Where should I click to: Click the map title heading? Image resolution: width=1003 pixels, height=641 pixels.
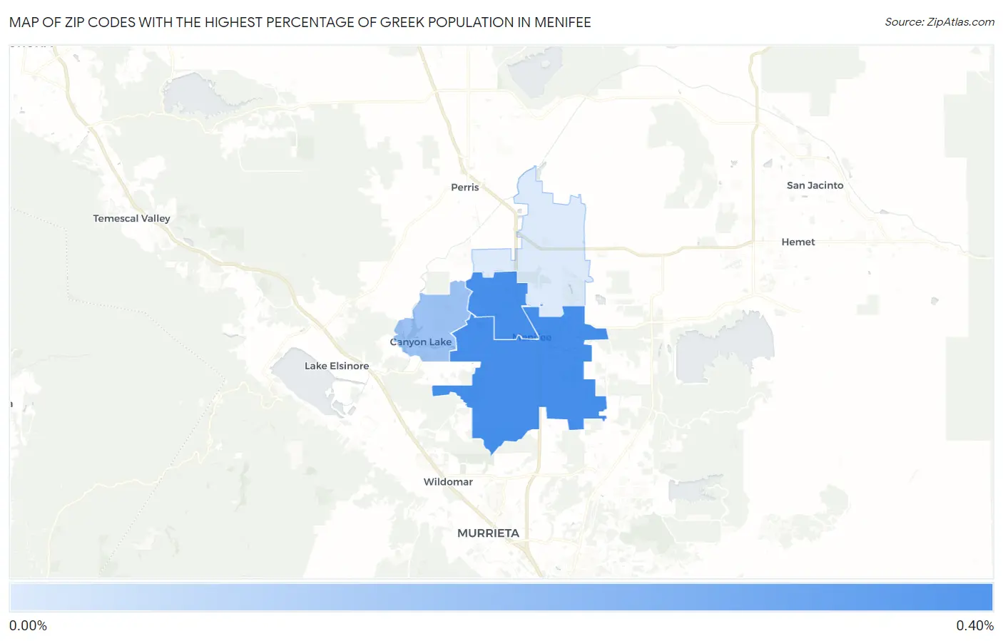click(300, 22)
